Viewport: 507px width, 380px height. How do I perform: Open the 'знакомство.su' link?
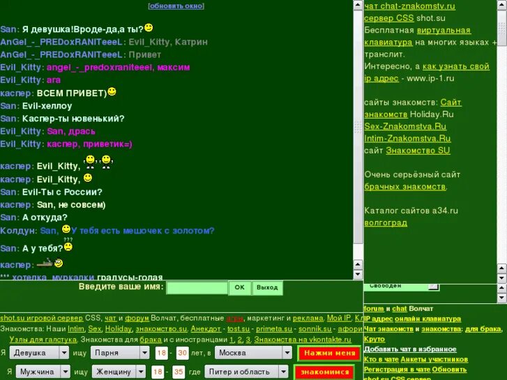161,329
